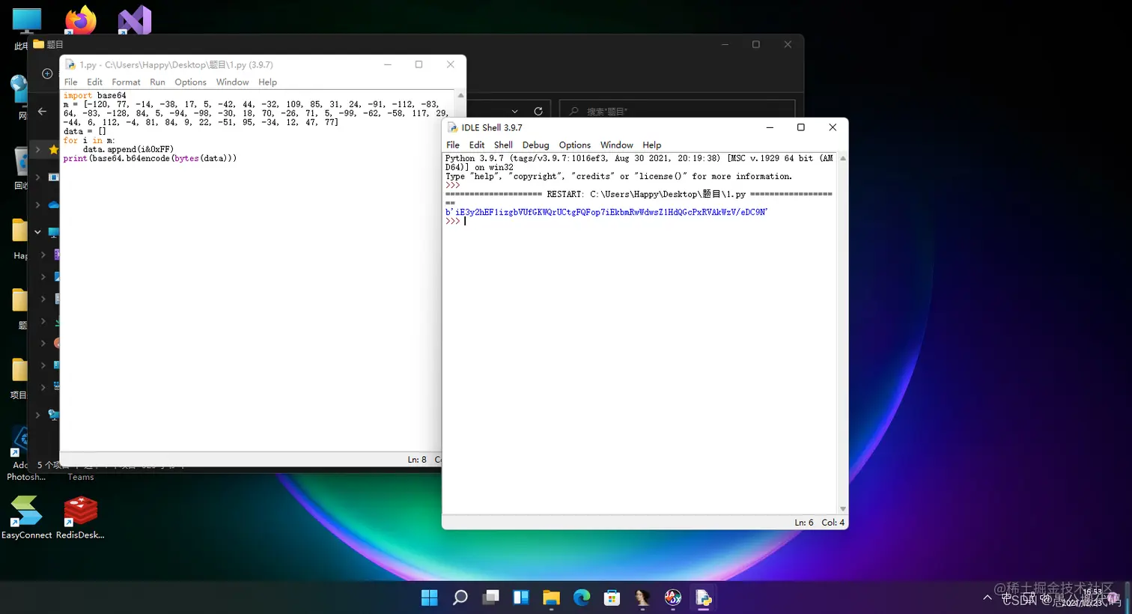The height and width of the screenshot is (614, 1132).
Task: Click the 'import base64' line in editor
Action: [95, 95]
